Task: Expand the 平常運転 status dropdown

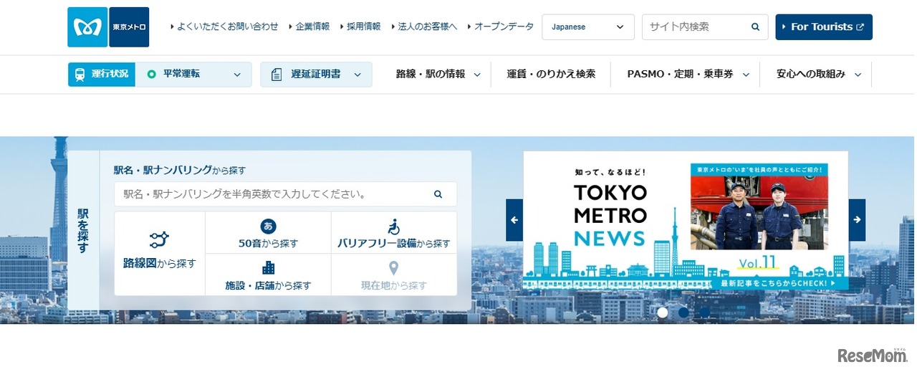Action: (x=237, y=75)
